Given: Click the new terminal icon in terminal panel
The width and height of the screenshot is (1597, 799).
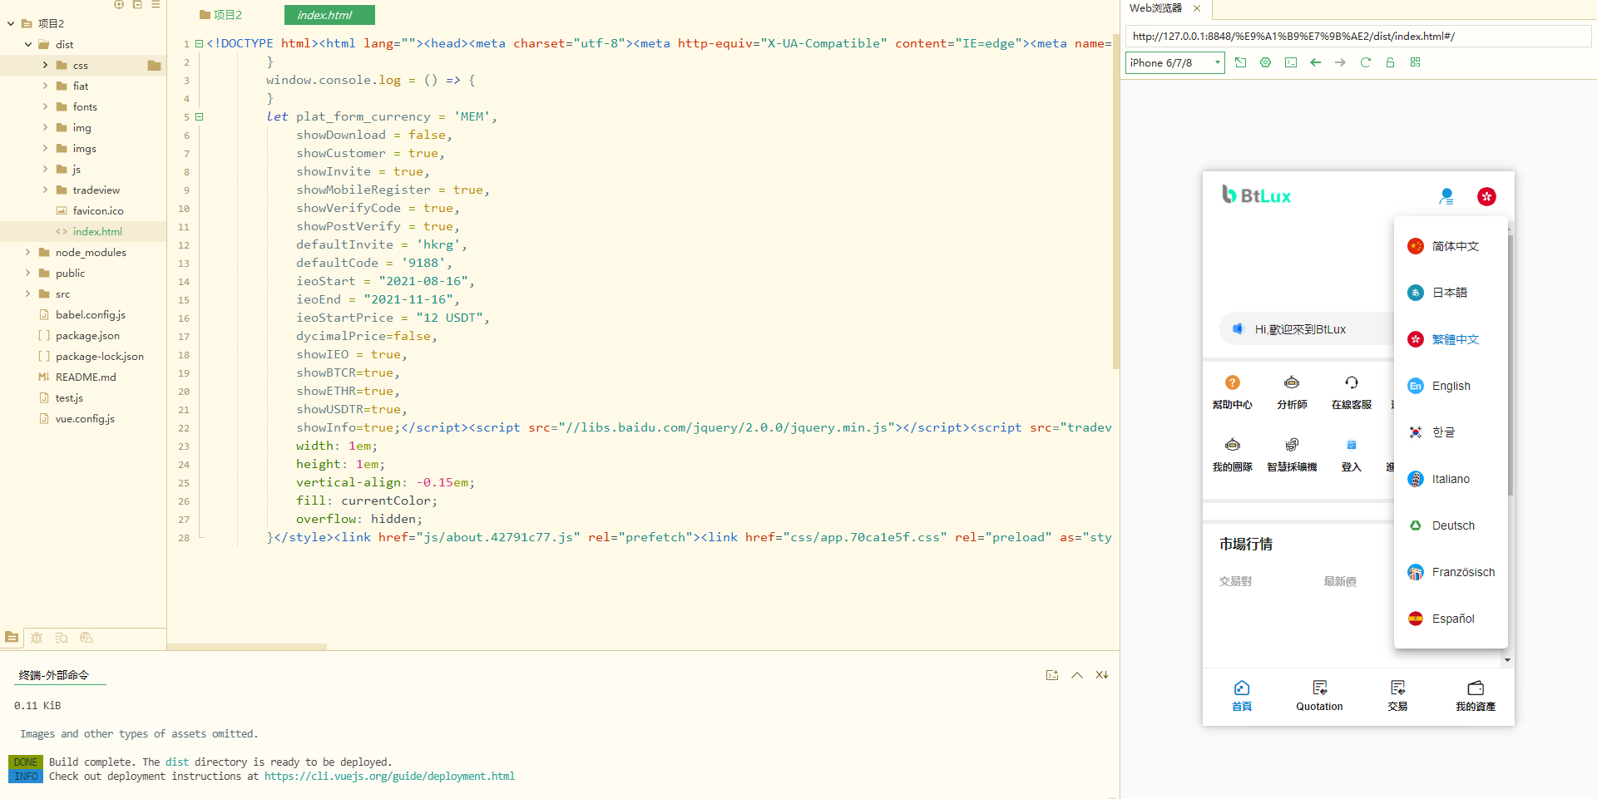Looking at the screenshot, I should point(1051,675).
